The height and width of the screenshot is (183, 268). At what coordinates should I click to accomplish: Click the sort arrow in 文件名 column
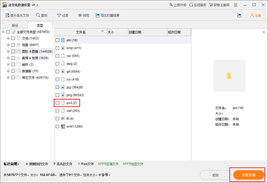point(102,31)
